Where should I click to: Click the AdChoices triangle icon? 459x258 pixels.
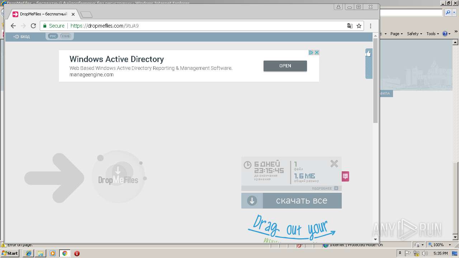(311, 52)
